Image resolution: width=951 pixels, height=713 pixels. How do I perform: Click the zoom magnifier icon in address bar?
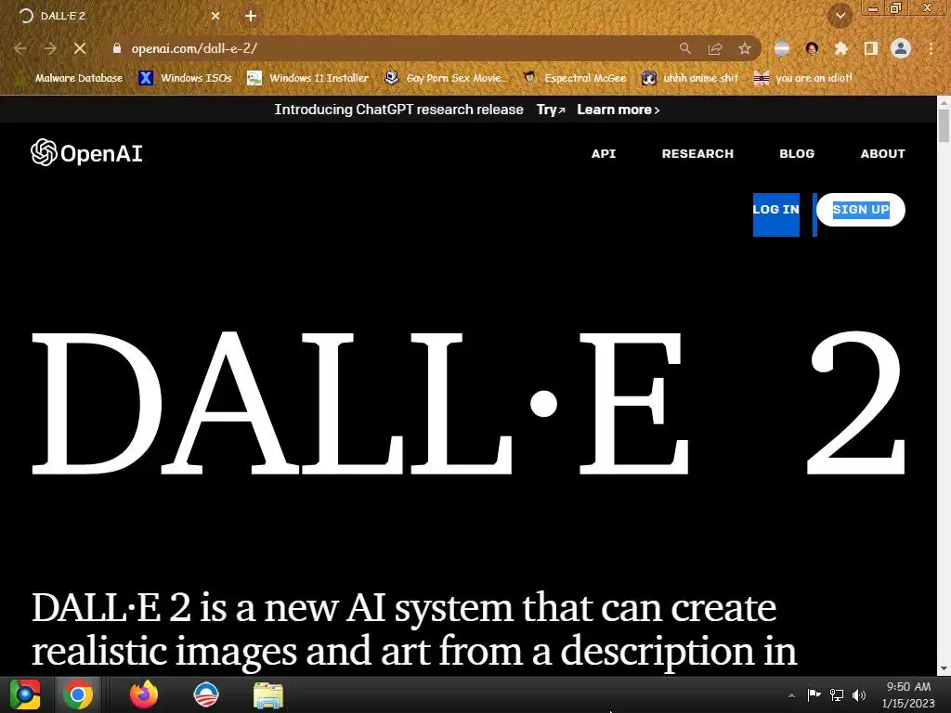pos(684,48)
